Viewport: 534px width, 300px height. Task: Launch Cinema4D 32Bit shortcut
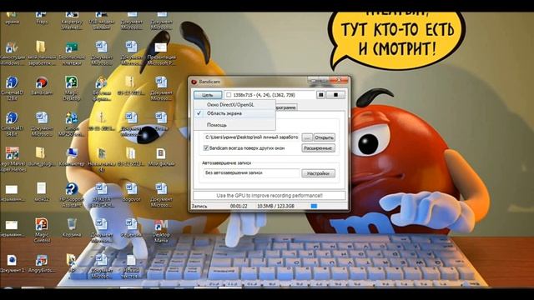(x=12, y=88)
